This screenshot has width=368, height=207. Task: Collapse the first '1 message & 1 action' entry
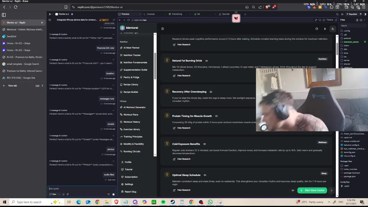pos(113,34)
